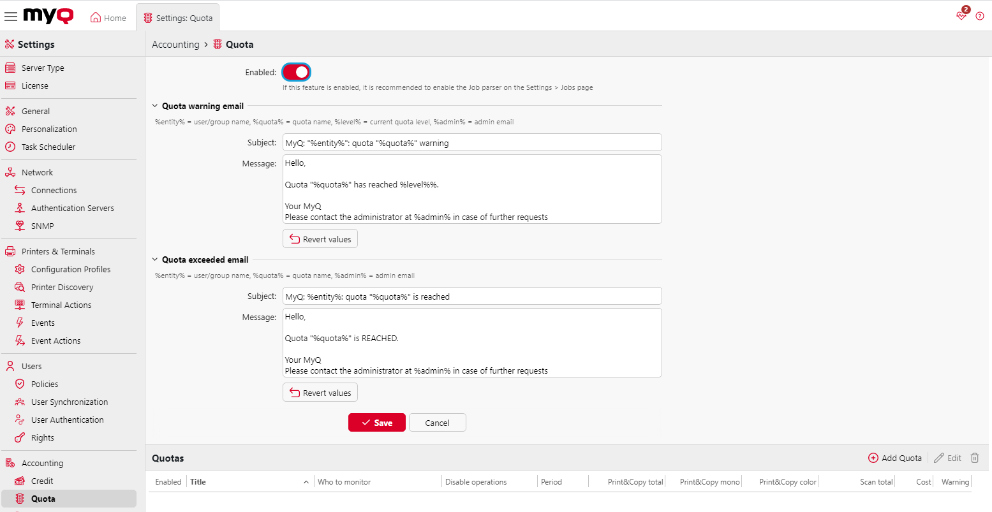Switch to the Home tab
The height and width of the screenshot is (512, 992).
107,17
